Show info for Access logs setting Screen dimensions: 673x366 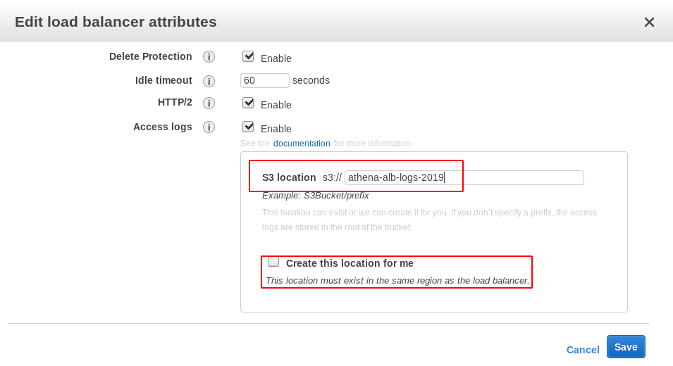(209, 127)
